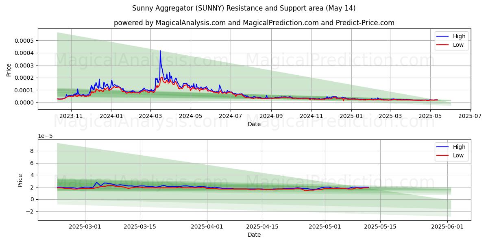This screenshot has height=244, width=488.
Task: Click the '2025-03-15' date tick label
Action: point(140,227)
